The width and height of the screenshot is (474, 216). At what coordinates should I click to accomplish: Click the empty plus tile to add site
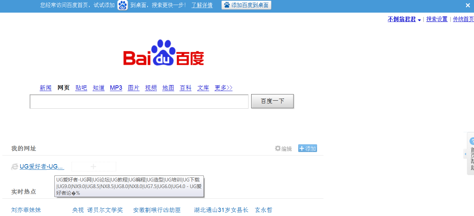click(x=94, y=166)
